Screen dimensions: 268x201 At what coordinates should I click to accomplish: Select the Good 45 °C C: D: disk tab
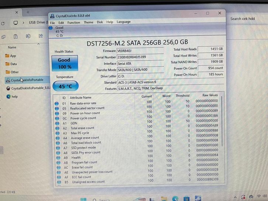[x=59, y=32]
